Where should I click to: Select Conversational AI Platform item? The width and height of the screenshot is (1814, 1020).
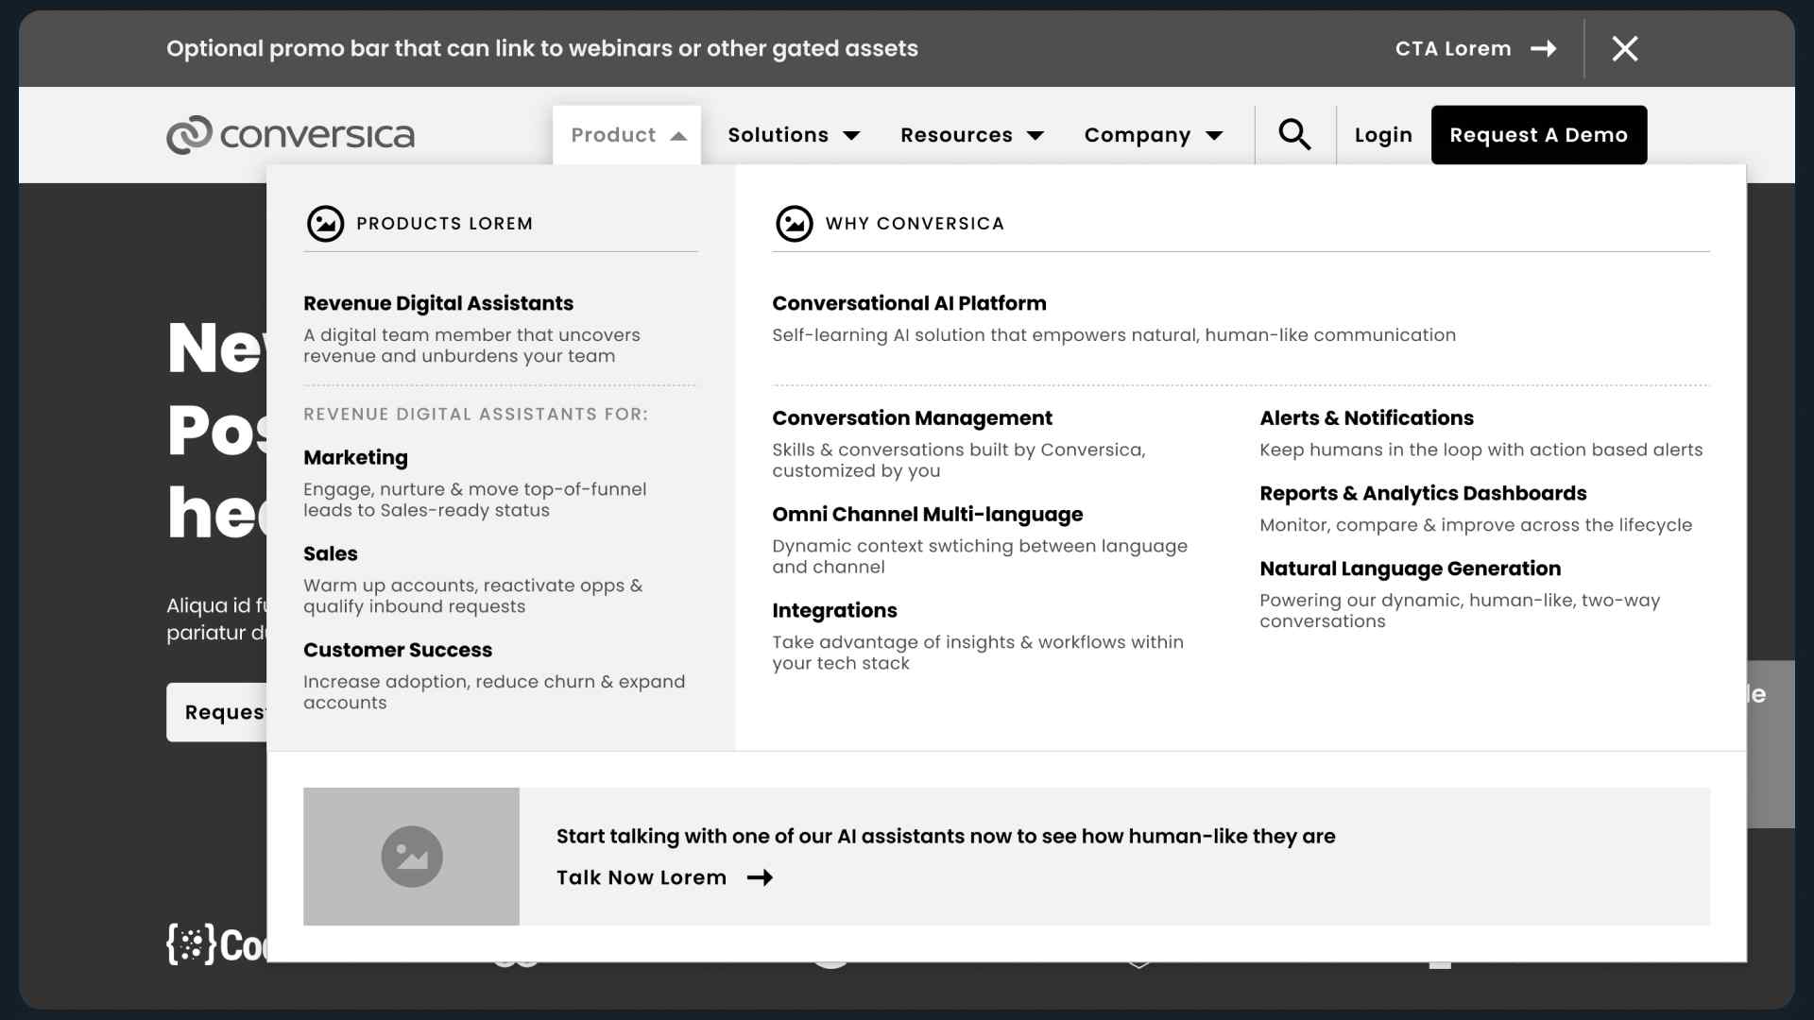click(909, 303)
